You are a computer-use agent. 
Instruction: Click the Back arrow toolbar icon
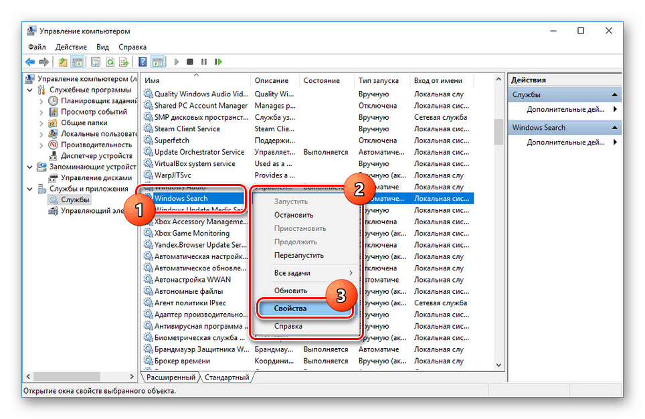coord(29,62)
